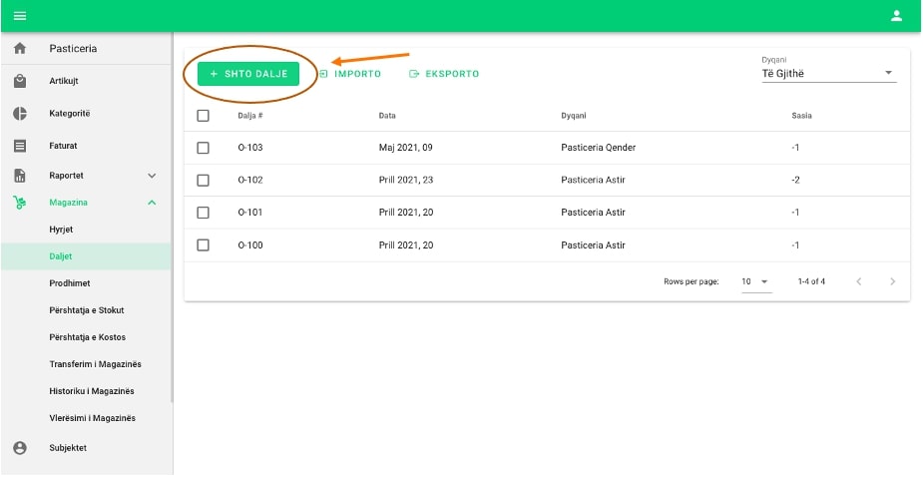
Task: Click the Artikujt shopping bag icon
Action: (19, 81)
